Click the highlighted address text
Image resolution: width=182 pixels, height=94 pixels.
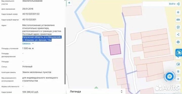[42, 38]
